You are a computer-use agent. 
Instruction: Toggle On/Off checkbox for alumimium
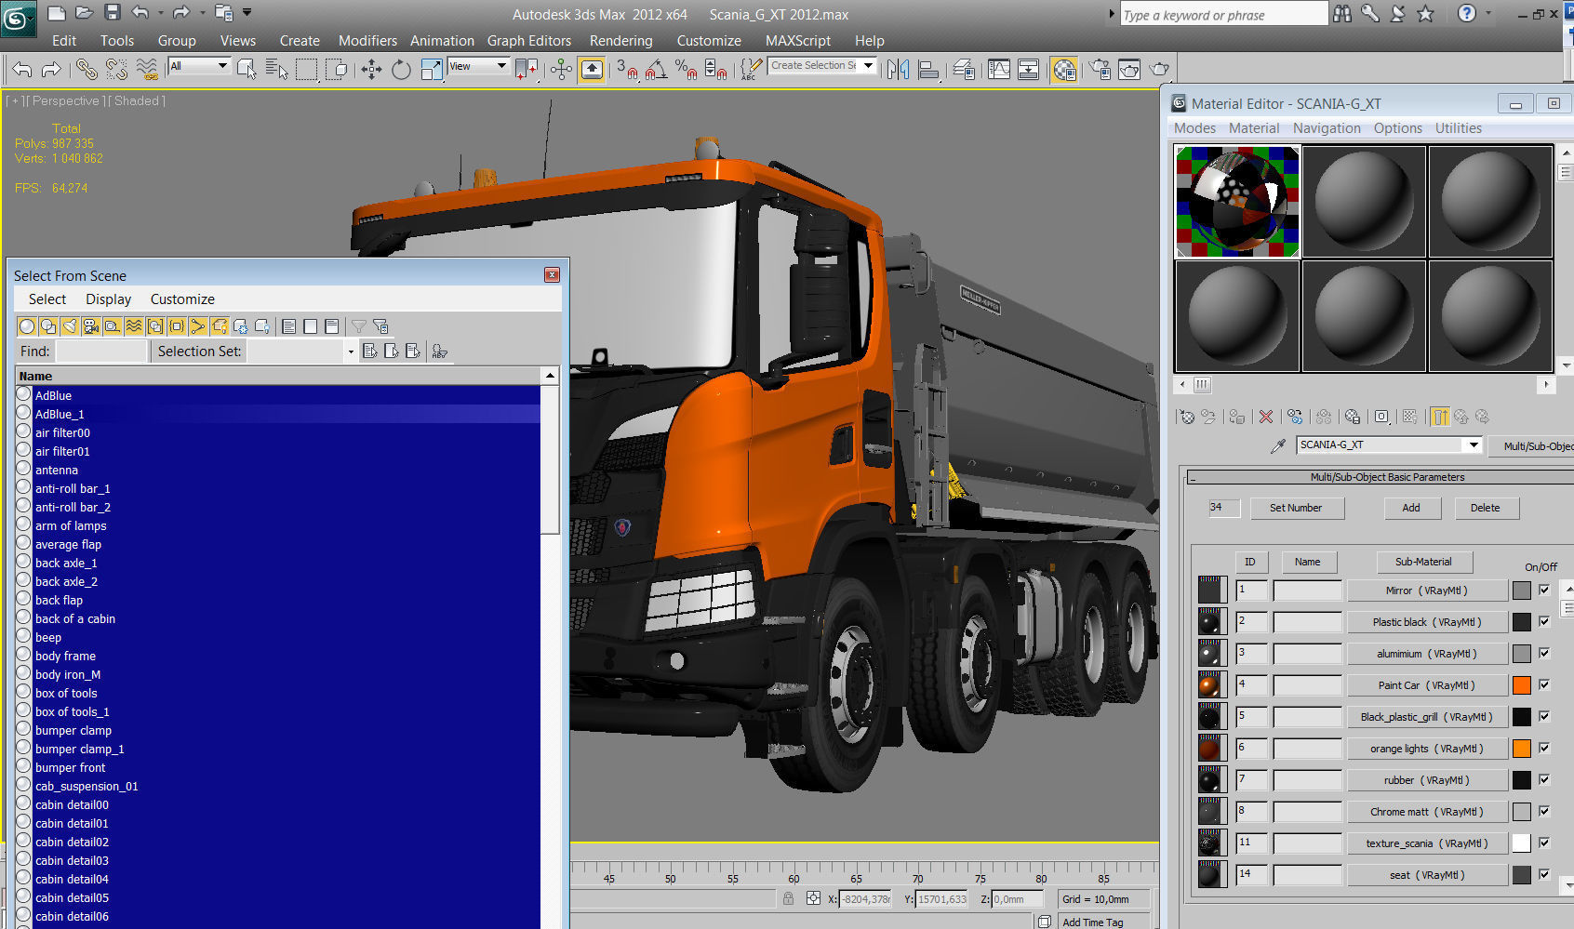tap(1544, 653)
